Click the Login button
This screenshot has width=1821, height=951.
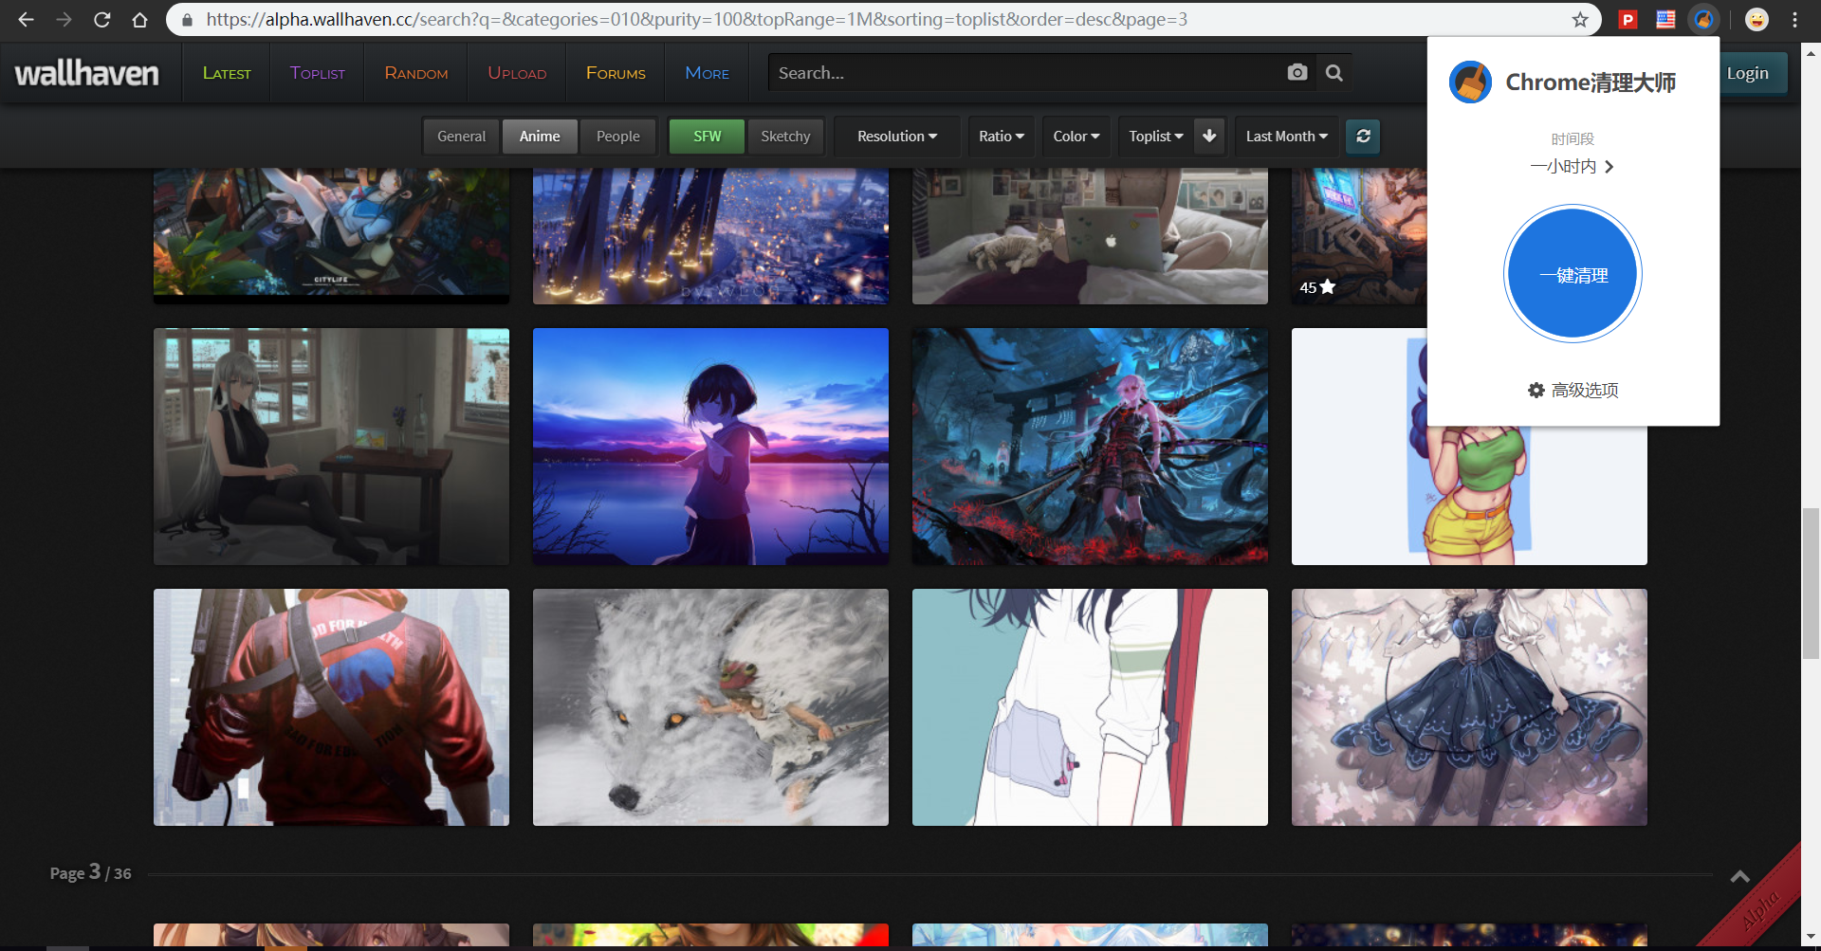[x=1747, y=73]
